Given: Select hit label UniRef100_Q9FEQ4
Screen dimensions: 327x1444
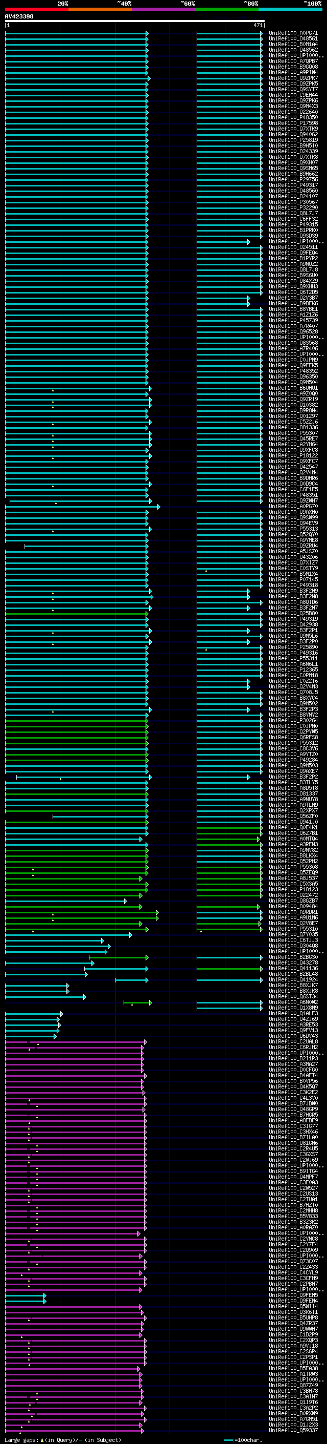Looking at the screenshot, I should pos(293,253).
